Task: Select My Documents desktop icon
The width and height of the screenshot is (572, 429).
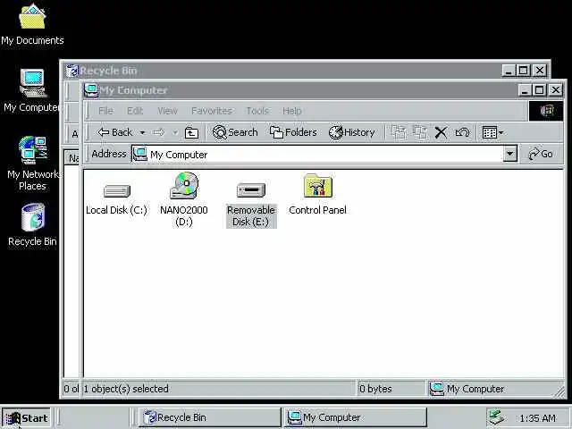Action: coord(32,24)
